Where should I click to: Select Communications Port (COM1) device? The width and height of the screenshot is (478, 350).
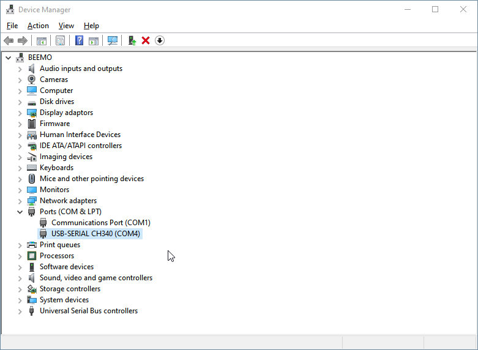click(100, 223)
